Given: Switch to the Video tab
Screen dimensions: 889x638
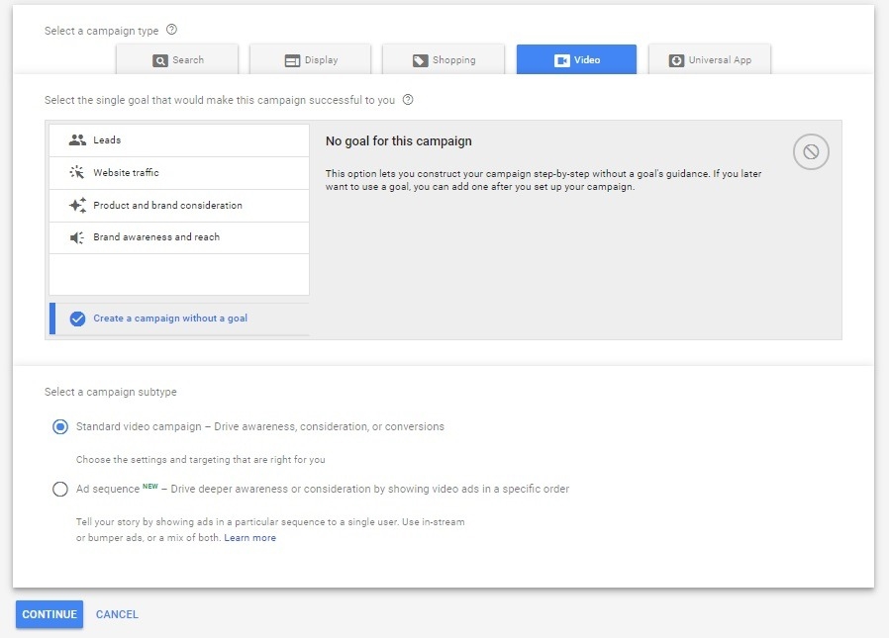Looking at the screenshot, I should click(576, 59).
